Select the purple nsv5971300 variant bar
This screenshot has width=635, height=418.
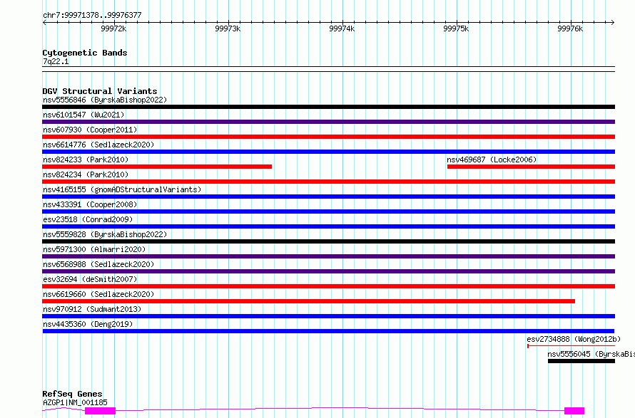click(328, 256)
